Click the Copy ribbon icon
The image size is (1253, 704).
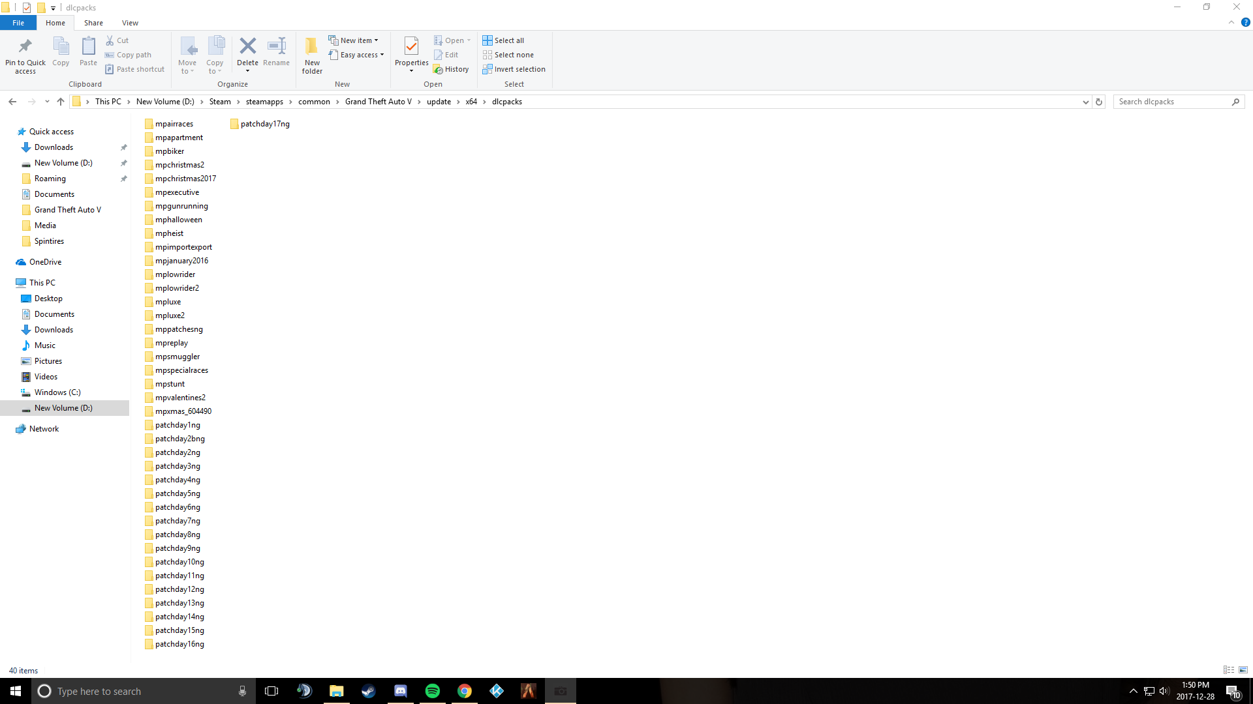(x=61, y=47)
